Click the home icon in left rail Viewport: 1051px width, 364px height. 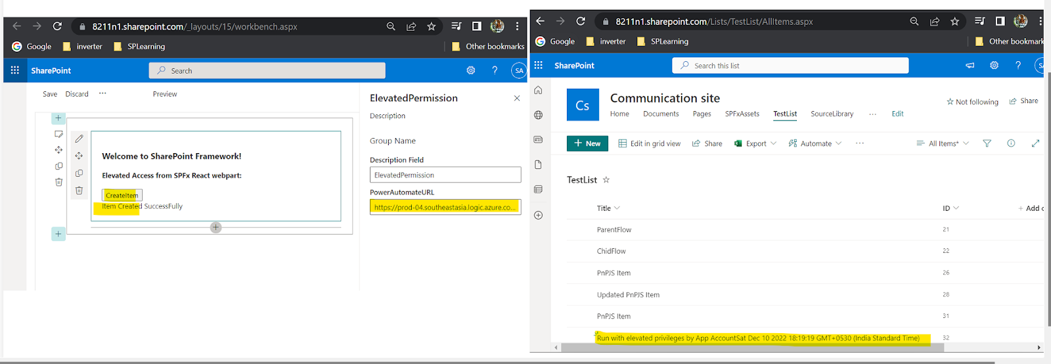click(538, 90)
